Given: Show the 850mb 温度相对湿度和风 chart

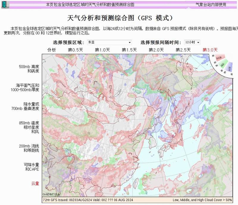Looking at the screenshot, I should (x=29, y=127).
